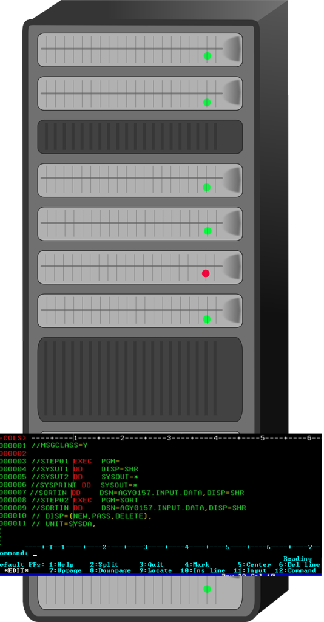324x622 pixels.
Task: Click the //MSGCLASS=Y line text
Action: coord(59,445)
